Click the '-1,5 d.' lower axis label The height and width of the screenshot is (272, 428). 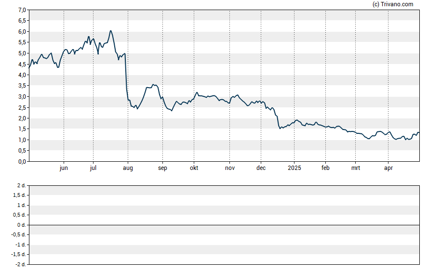[x=19, y=255]
